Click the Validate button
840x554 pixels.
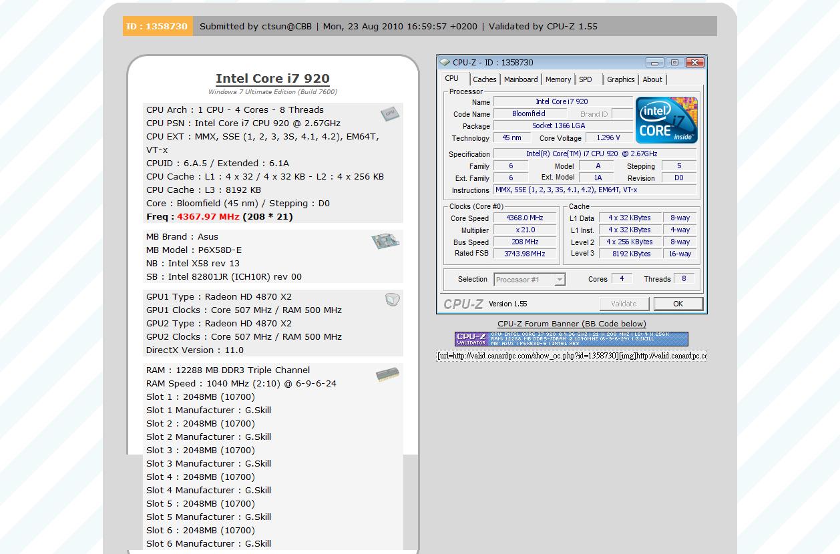(624, 304)
